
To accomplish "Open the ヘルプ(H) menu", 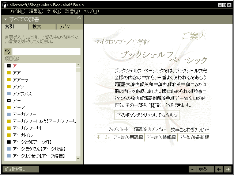I will click(91, 11).
